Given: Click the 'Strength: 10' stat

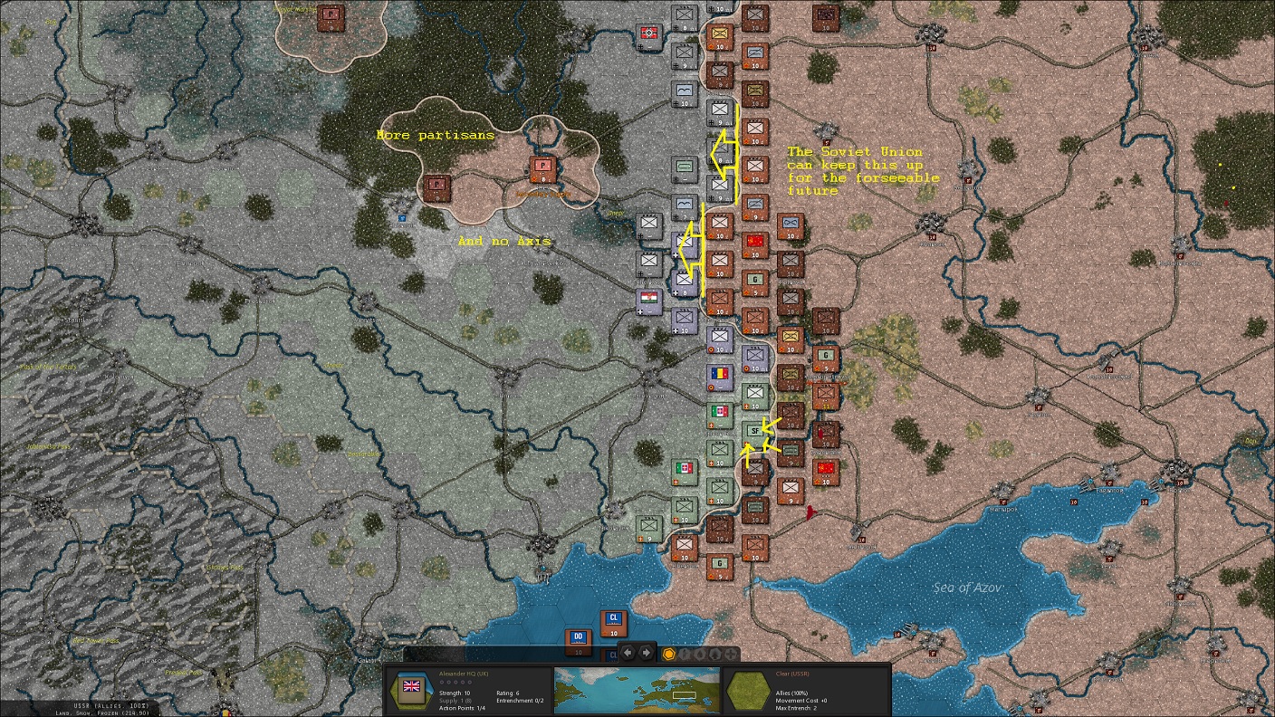Looking at the screenshot, I should [455, 693].
